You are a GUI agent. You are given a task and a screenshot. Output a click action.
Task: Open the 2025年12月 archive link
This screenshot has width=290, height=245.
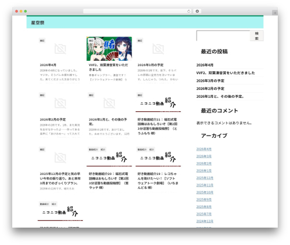tap(205, 178)
